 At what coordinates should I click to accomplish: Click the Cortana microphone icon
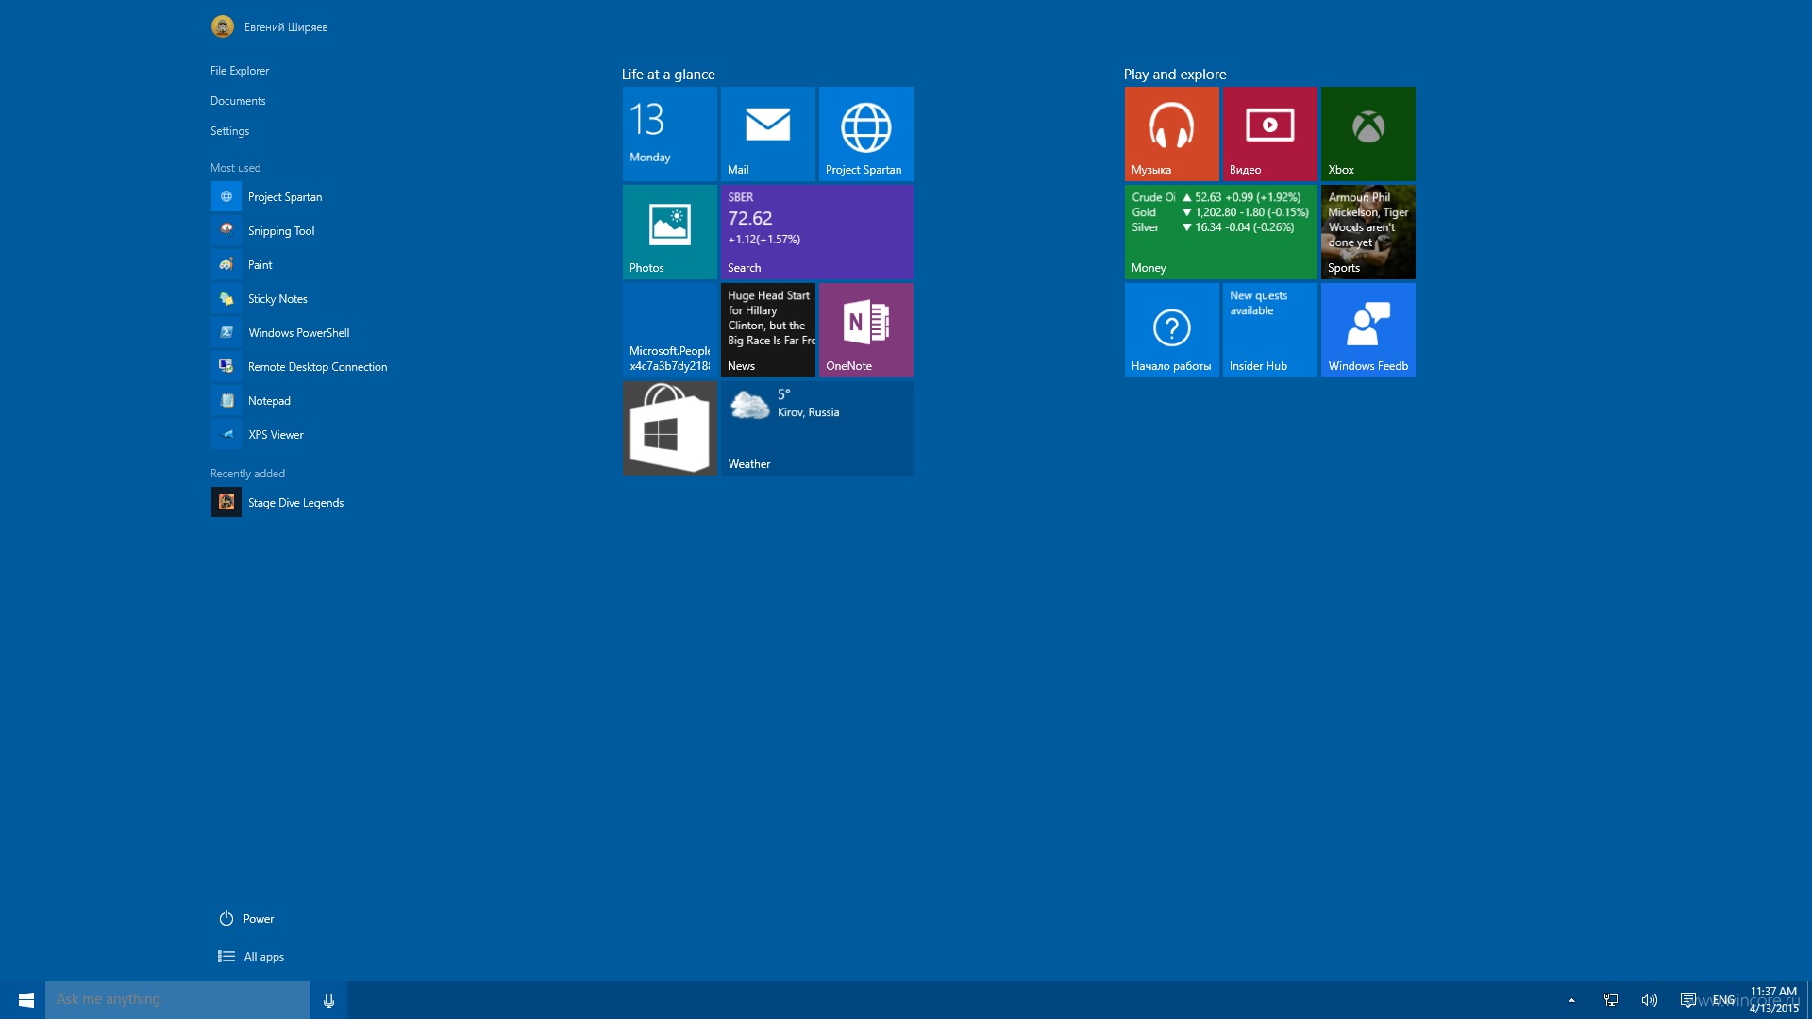pos(328,1000)
